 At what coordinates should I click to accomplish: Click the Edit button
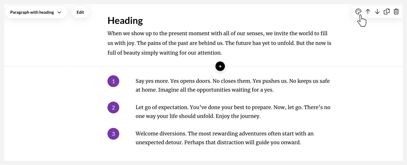pyautogui.click(x=80, y=12)
